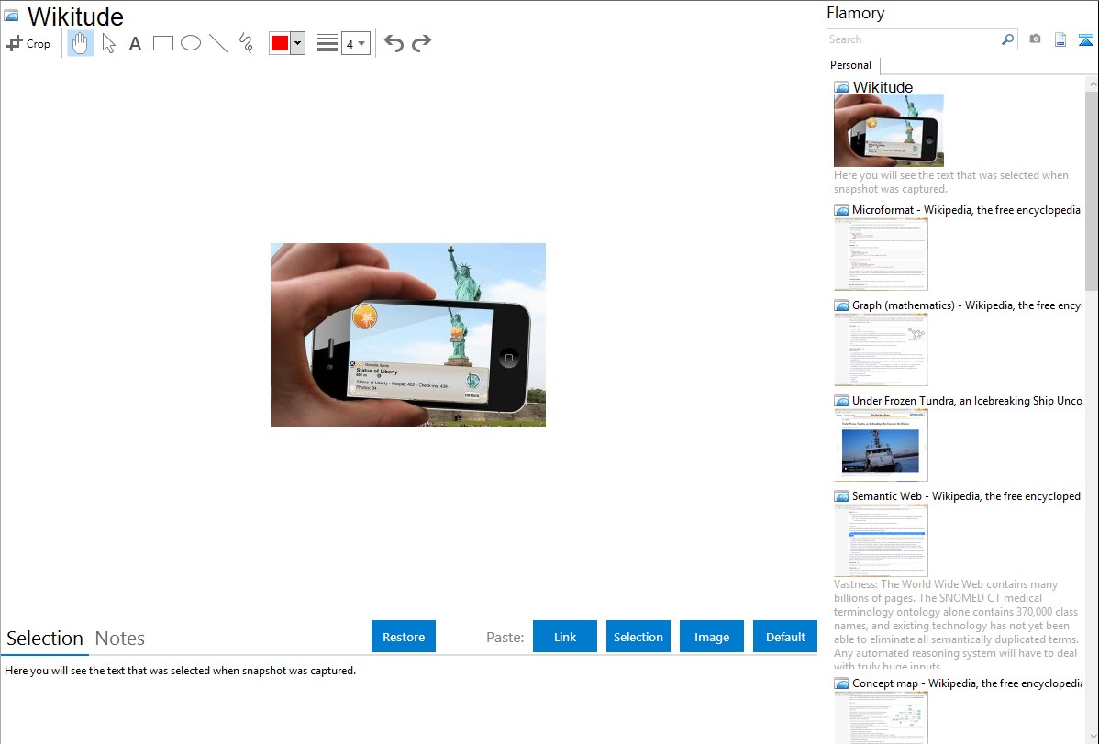
Task: Click the icon beside the sidebar Wikitude title
Action: (842, 88)
